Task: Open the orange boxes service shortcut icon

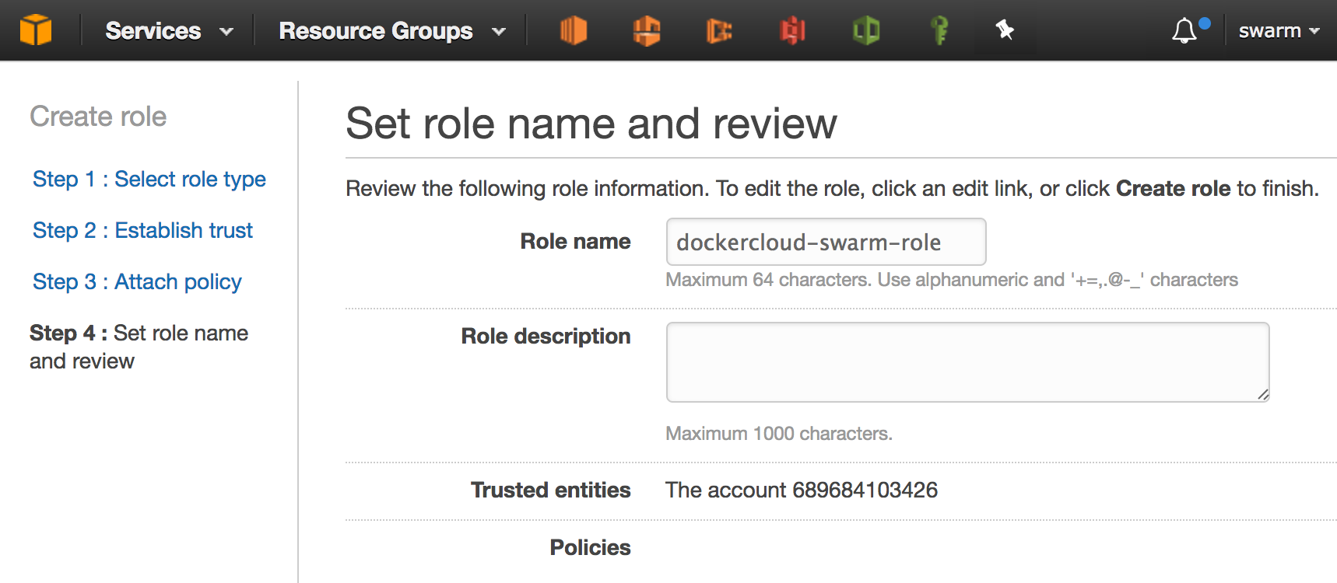Action: [647, 30]
